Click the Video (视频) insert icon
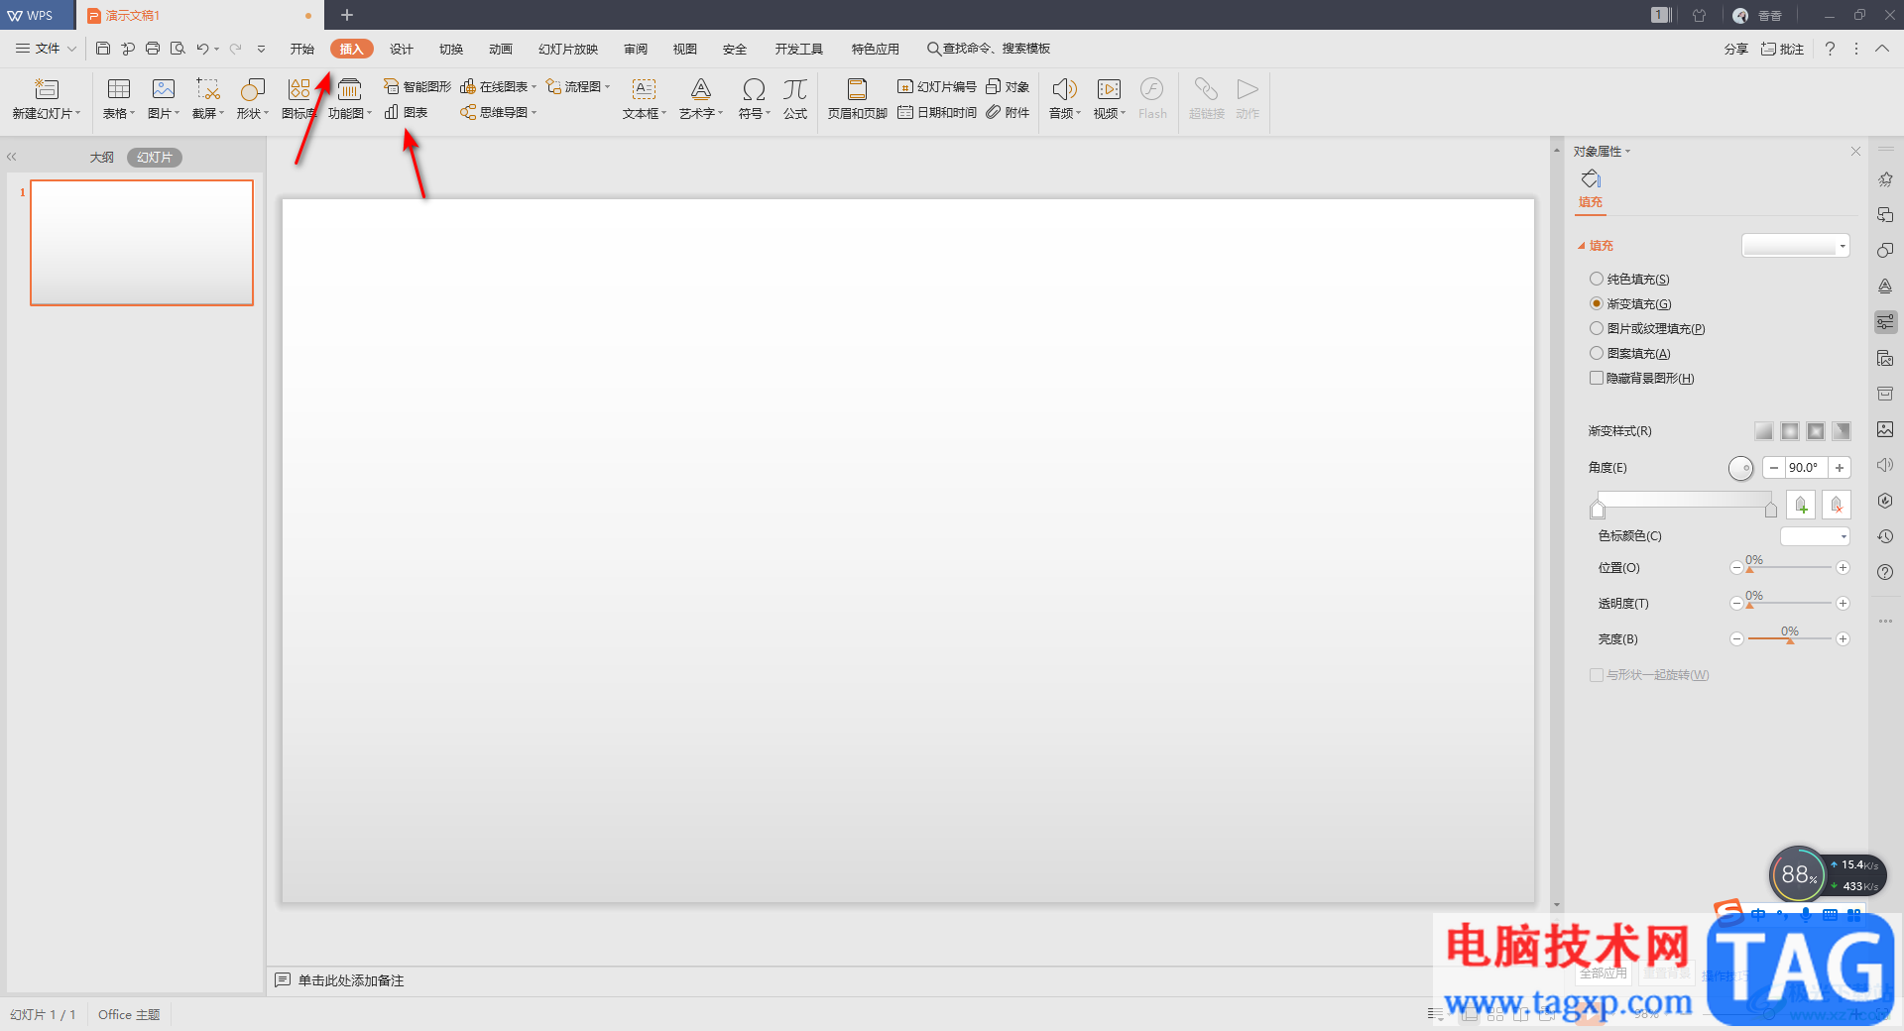This screenshot has height=1031, width=1904. 1109,89
